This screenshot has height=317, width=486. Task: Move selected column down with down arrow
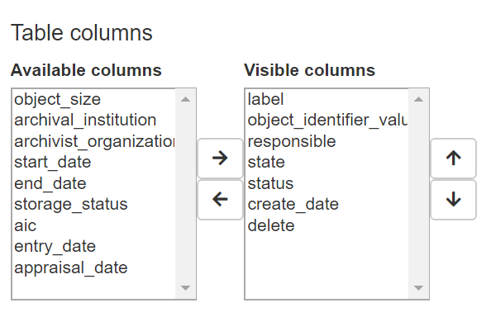pyautogui.click(x=453, y=200)
